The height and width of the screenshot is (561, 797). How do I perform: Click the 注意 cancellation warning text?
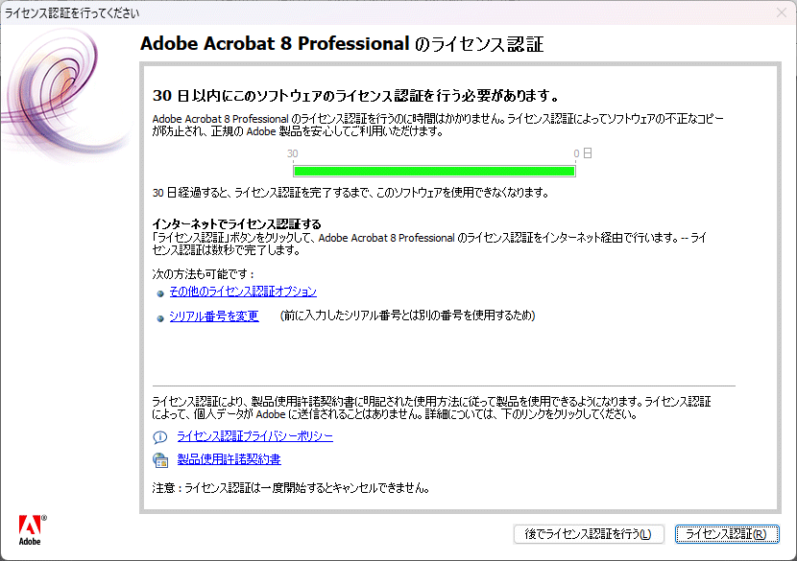(291, 488)
